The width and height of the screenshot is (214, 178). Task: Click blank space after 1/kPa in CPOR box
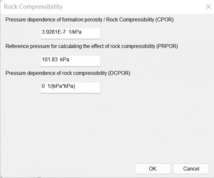tap(92, 33)
